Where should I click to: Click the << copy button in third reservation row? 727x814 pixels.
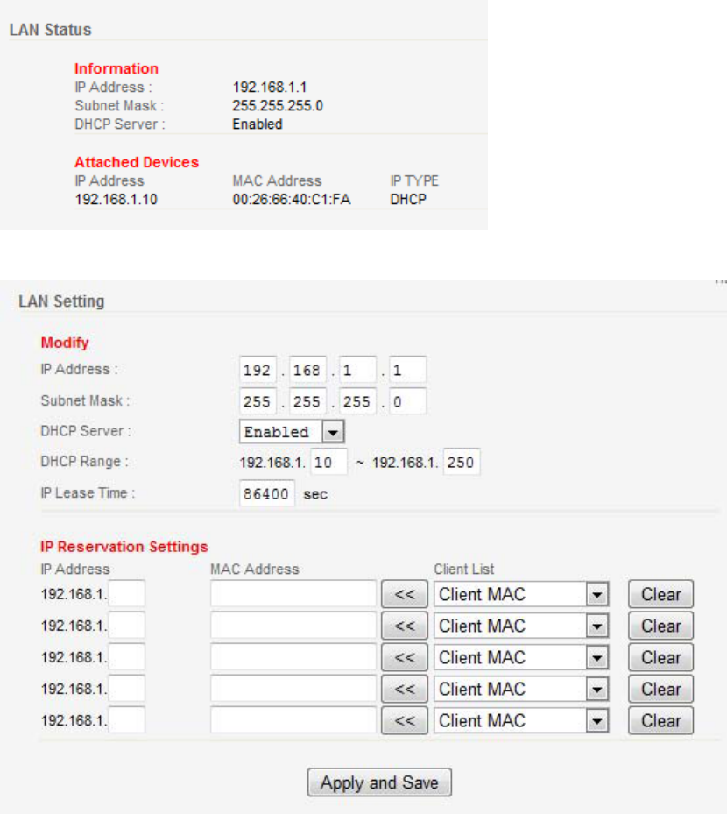click(405, 657)
